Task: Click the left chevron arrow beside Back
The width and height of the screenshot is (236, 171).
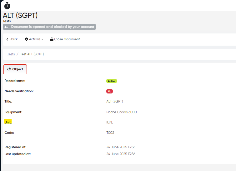Action: tap(7, 39)
